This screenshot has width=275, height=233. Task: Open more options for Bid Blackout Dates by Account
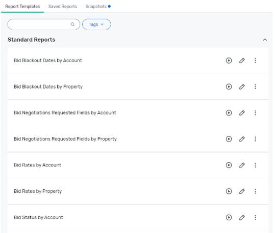pos(255,61)
